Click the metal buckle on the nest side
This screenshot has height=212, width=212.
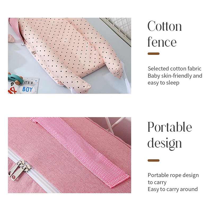tap(34, 53)
